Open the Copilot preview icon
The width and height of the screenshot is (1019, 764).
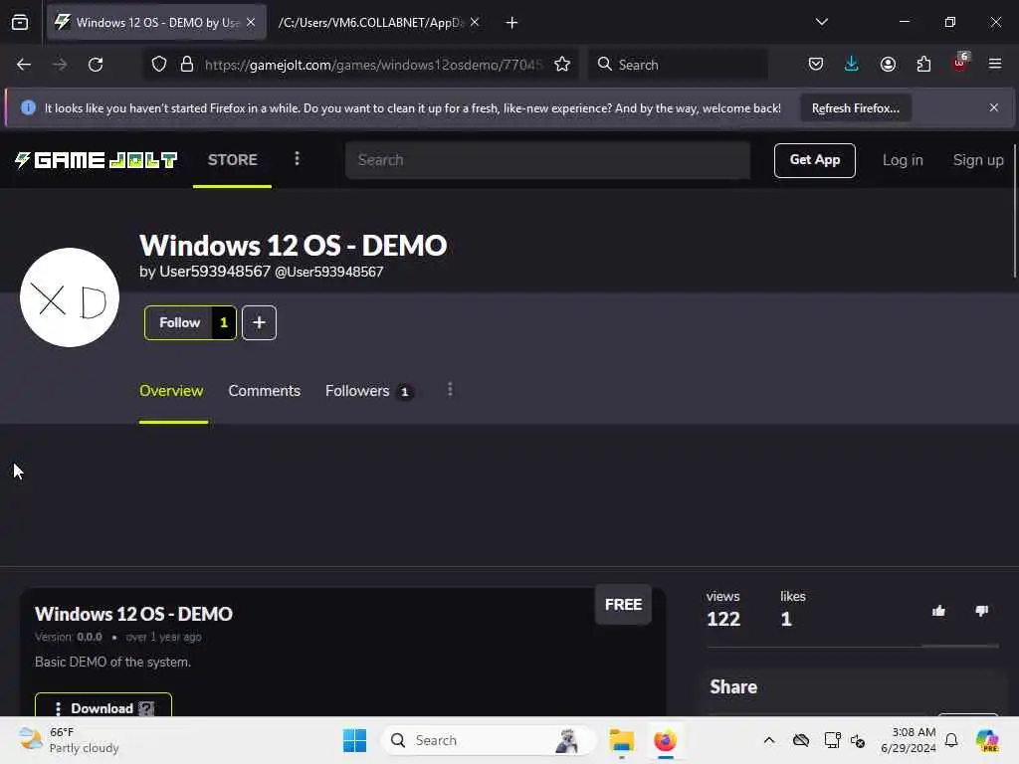(x=987, y=740)
